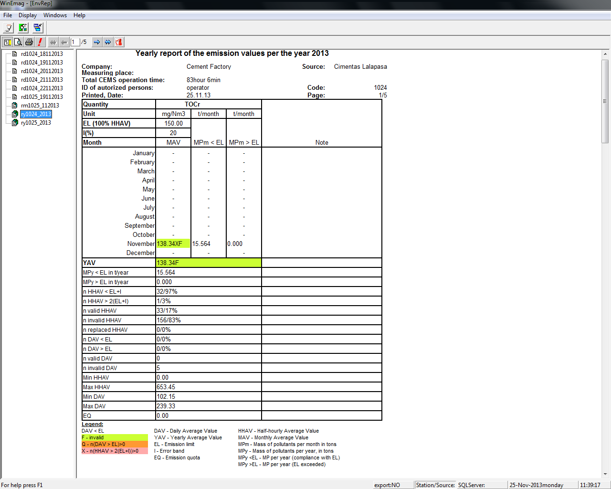
Task: Select yearly report ry1024_2013
Action: point(36,114)
